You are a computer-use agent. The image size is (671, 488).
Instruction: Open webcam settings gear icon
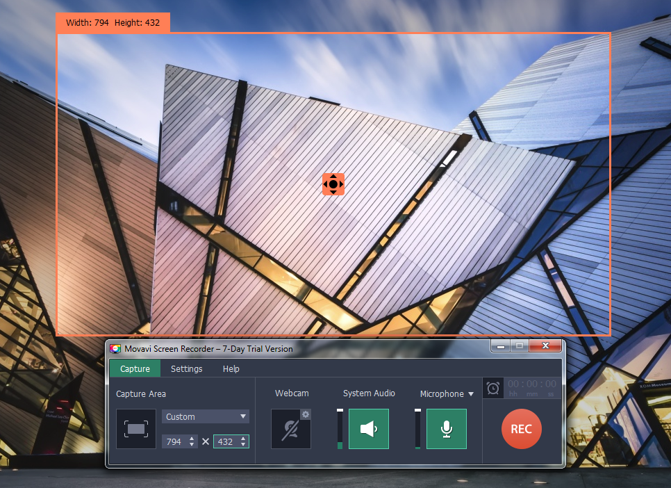click(306, 414)
